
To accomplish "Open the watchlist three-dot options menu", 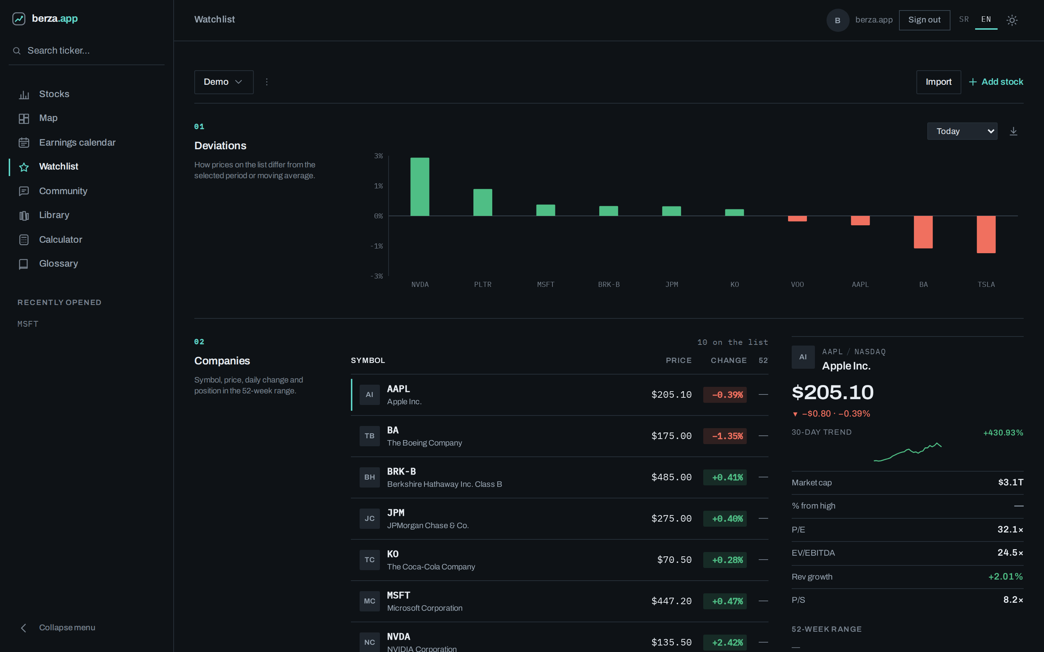I will pos(266,82).
